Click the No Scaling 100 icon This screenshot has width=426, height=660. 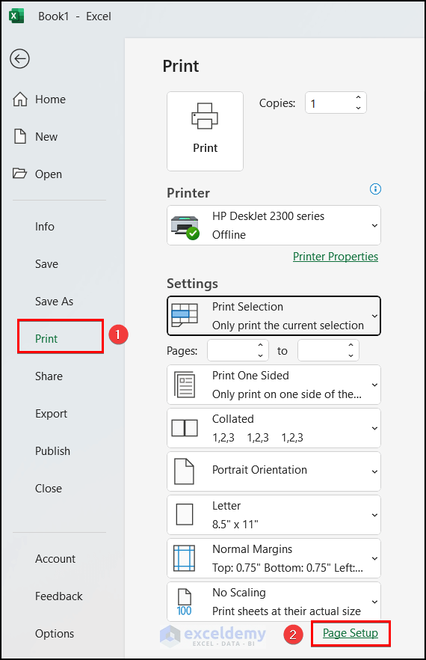[x=184, y=602]
